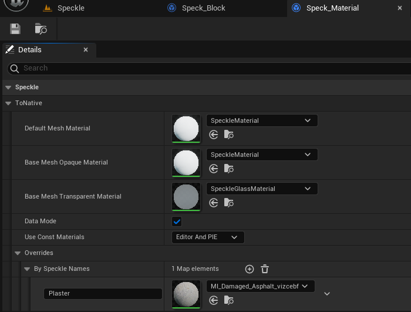Open the SpeckleGlassMaterial asset dropdown
The height and width of the screenshot is (312, 411).
262,189
